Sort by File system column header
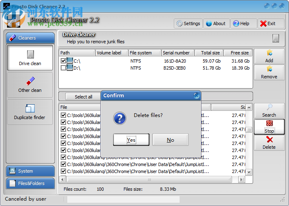 pos(144,53)
